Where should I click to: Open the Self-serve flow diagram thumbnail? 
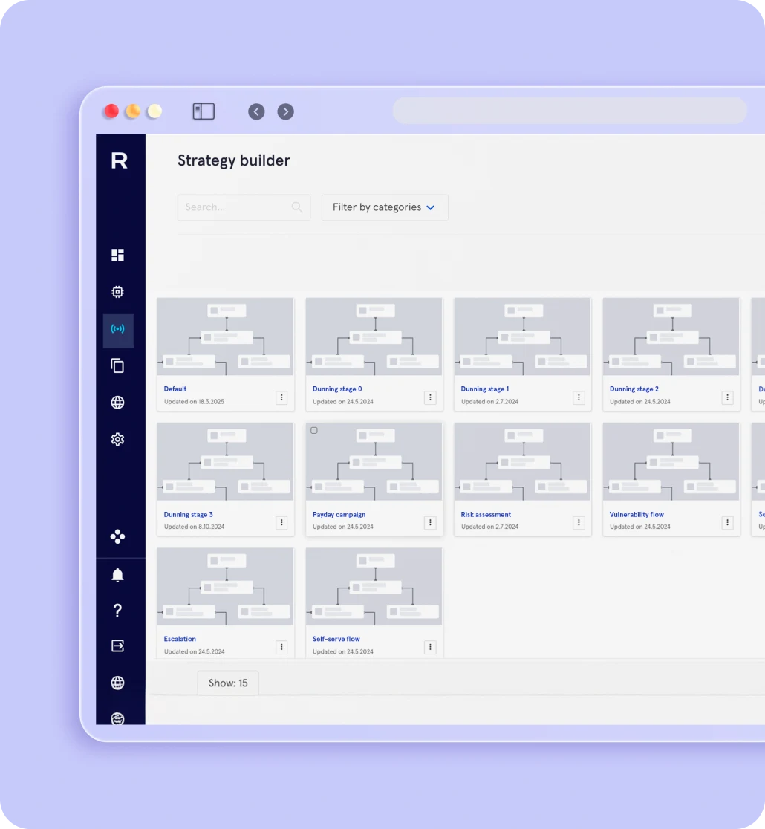374,587
